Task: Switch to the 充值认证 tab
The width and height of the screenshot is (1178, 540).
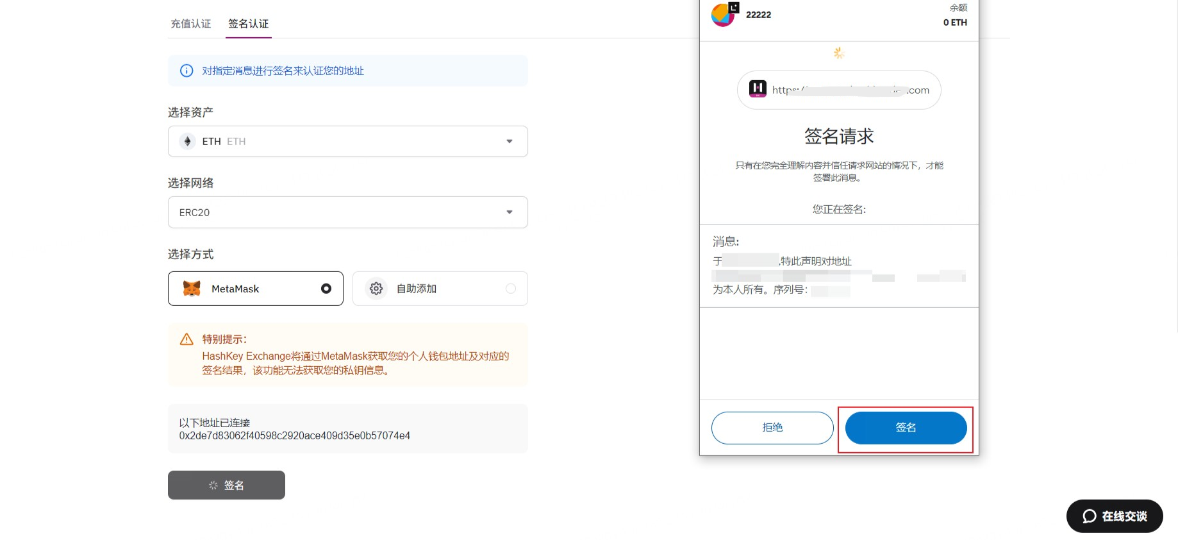Action: point(190,24)
